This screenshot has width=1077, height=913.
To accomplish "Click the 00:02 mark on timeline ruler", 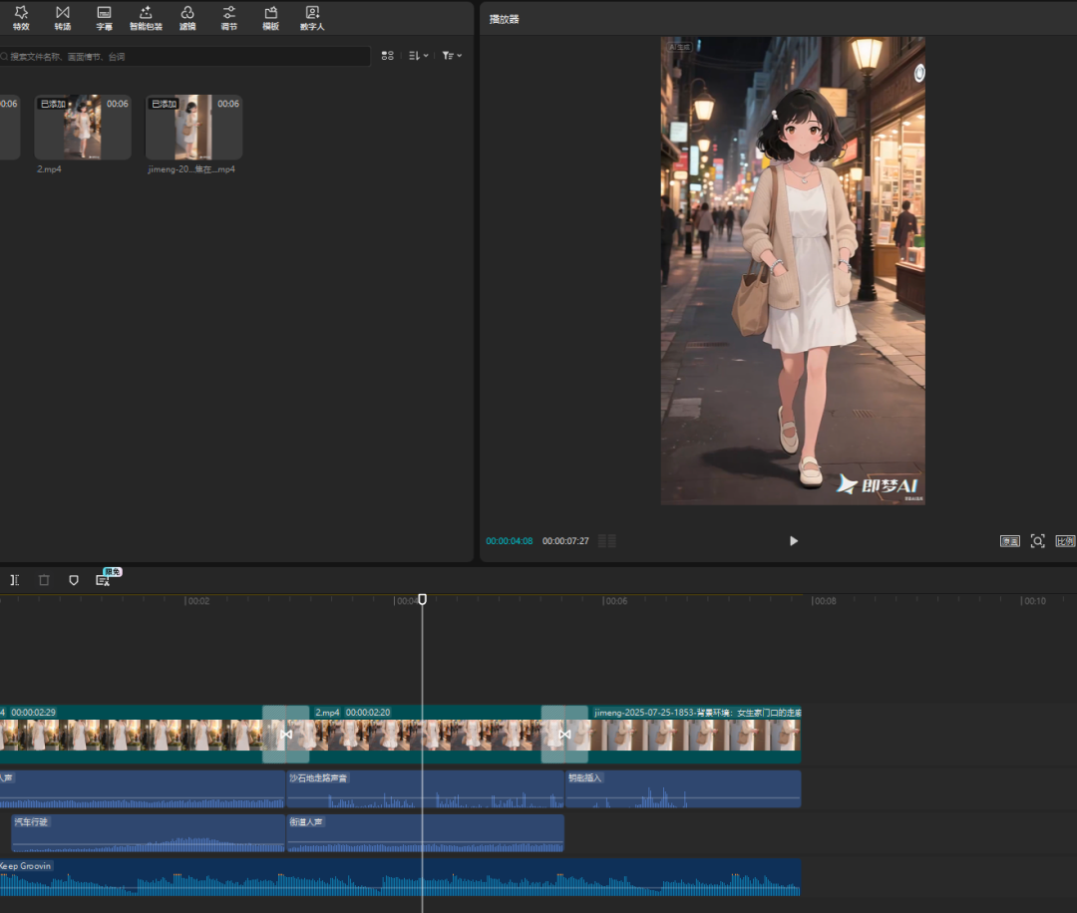I will (x=197, y=601).
